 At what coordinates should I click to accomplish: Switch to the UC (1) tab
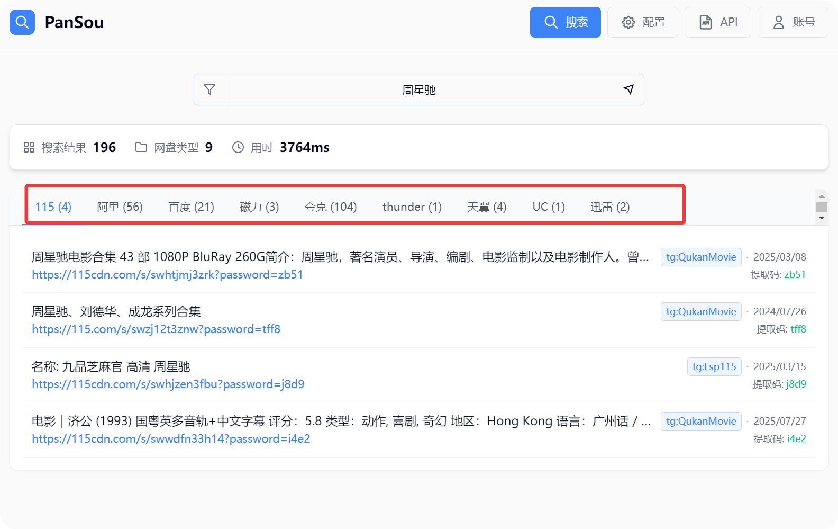pyautogui.click(x=549, y=207)
